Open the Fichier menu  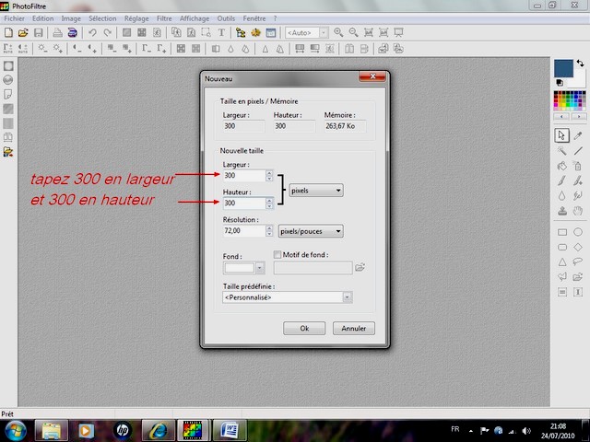(x=15, y=18)
